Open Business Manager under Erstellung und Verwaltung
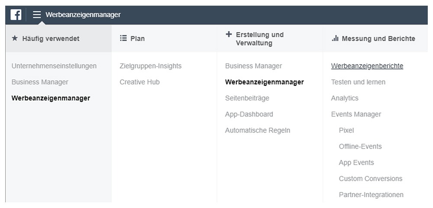433x208 pixels. click(x=253, y=66)
